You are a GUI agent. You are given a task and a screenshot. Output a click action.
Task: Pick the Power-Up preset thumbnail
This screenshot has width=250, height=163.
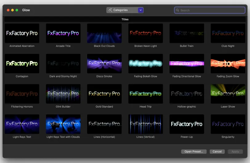pyautogui.click(x=187, y=124)
